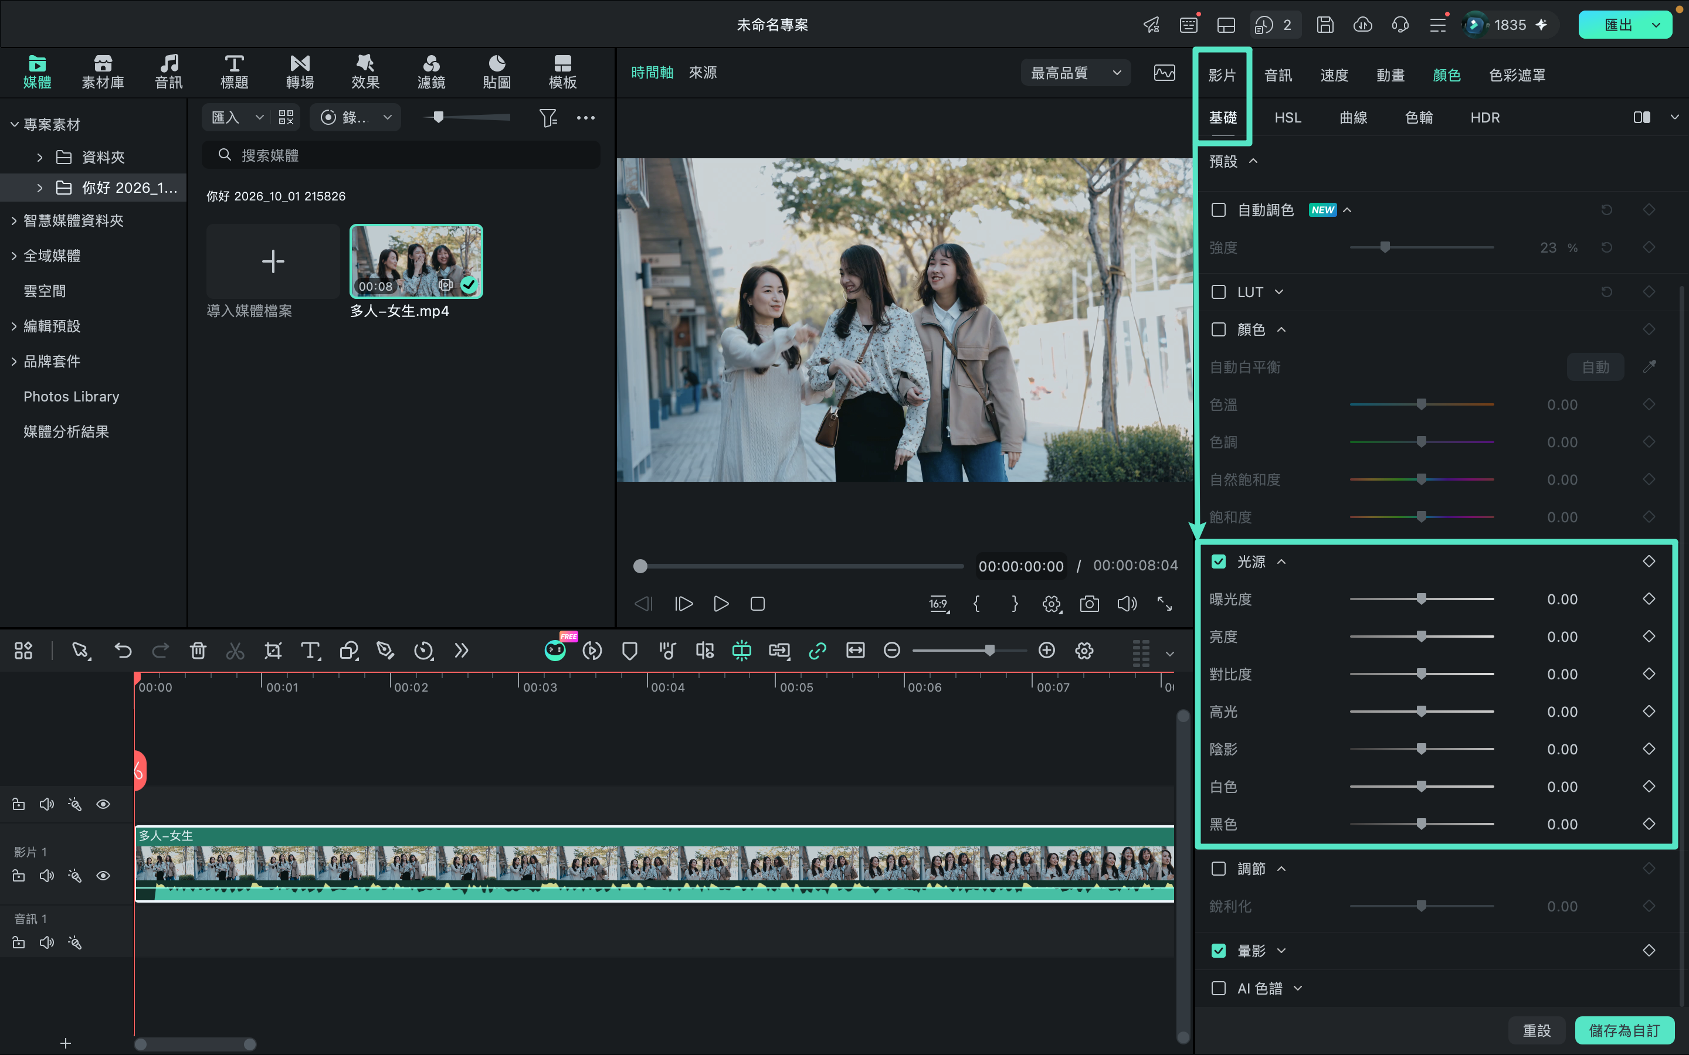Click the fullscreen expand icon in preview

click(x=1164, y=604)
